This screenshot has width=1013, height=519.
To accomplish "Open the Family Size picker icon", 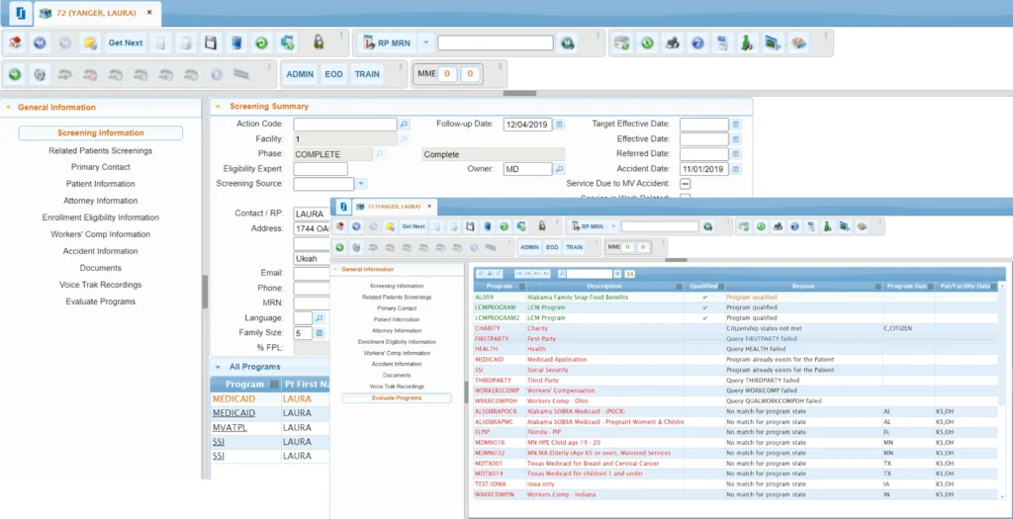I will [320, 333].
